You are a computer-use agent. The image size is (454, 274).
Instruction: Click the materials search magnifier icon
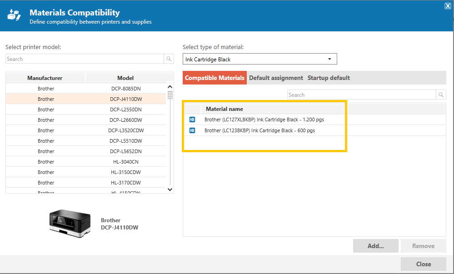(441, 95)
